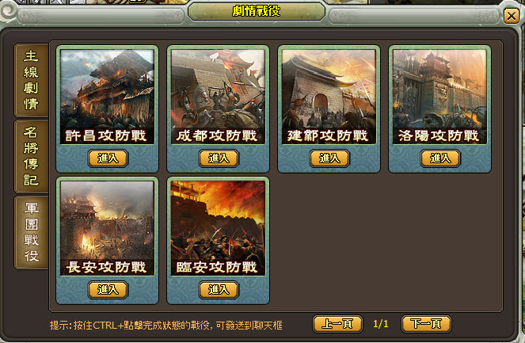Click 進入 under 許昌攻防戰
Screen dimensions: 525x343
tap(108, 158)
